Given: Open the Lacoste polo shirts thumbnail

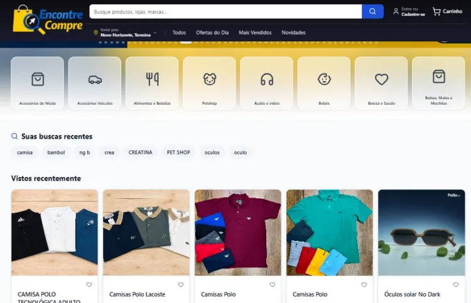Looking at the screenshot, I should [x=146, y=233].
